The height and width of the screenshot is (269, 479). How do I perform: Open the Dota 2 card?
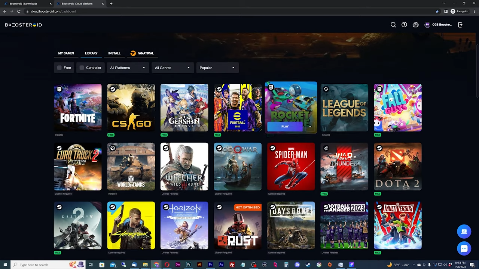pyautogui.click(x=398, y=167)
